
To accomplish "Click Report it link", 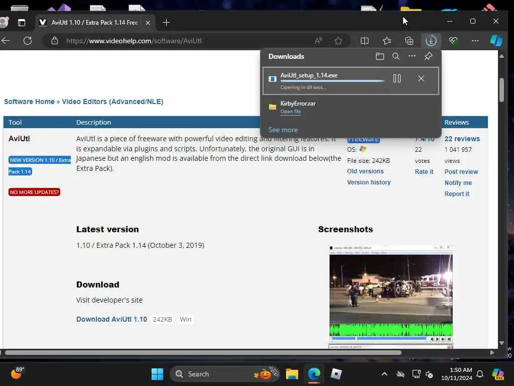I will (457, 194).
